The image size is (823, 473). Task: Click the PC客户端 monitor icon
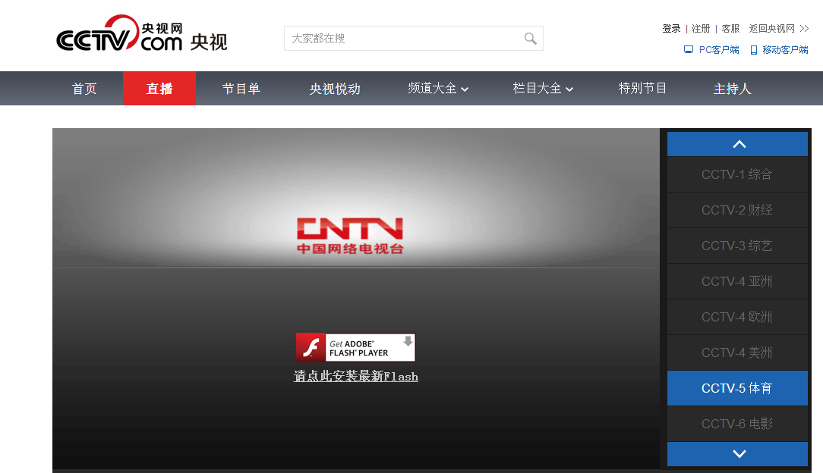pos(688,50)
